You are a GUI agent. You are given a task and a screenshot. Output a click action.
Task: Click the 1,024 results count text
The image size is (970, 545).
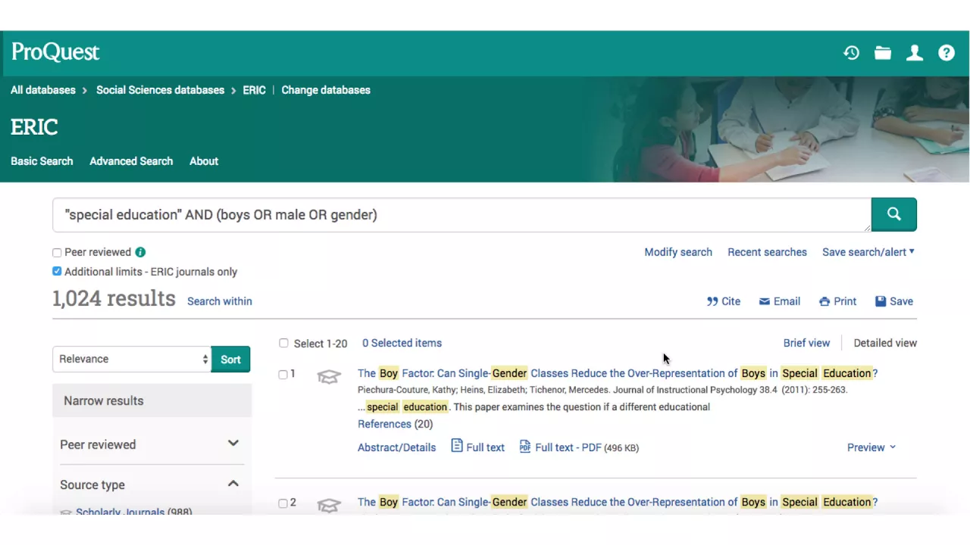tap(114, 298)
